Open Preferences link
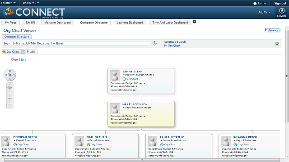 point(272,30)
